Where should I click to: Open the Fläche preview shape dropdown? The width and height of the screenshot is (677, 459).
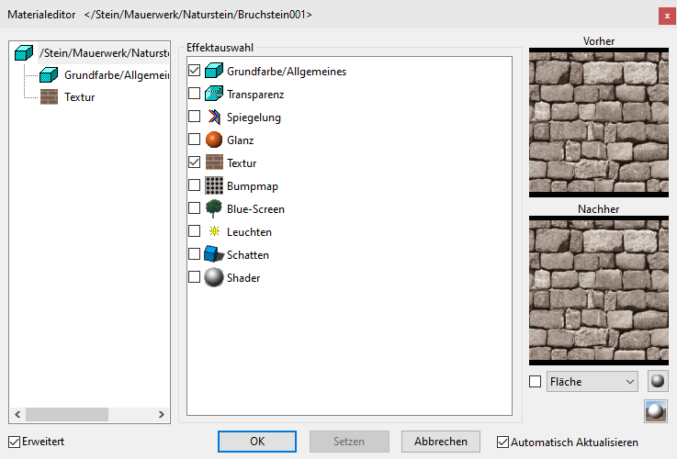point(592,381)
